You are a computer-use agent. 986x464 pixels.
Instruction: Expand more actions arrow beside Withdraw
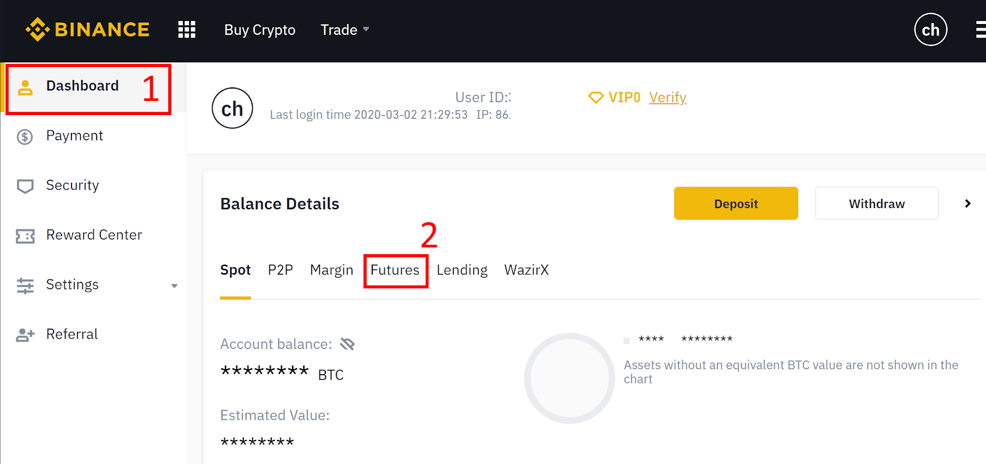968,204
